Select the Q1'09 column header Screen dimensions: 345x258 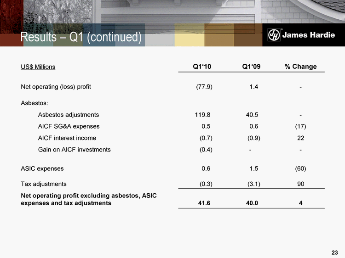251,67
